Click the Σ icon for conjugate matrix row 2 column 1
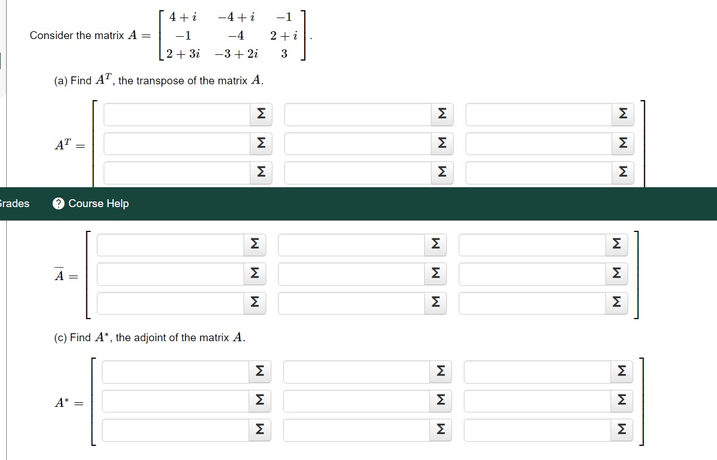Viewport: 717px width, 460px height. click(x=254, y=273)
